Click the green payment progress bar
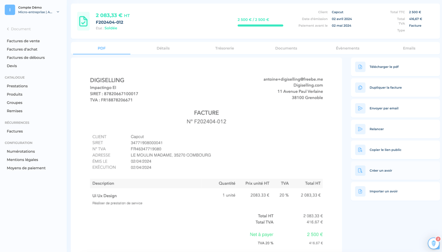 click(x=260, y=25)
